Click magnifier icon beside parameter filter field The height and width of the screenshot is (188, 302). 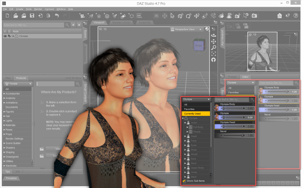pyautogui.click(x=252, y=99)
